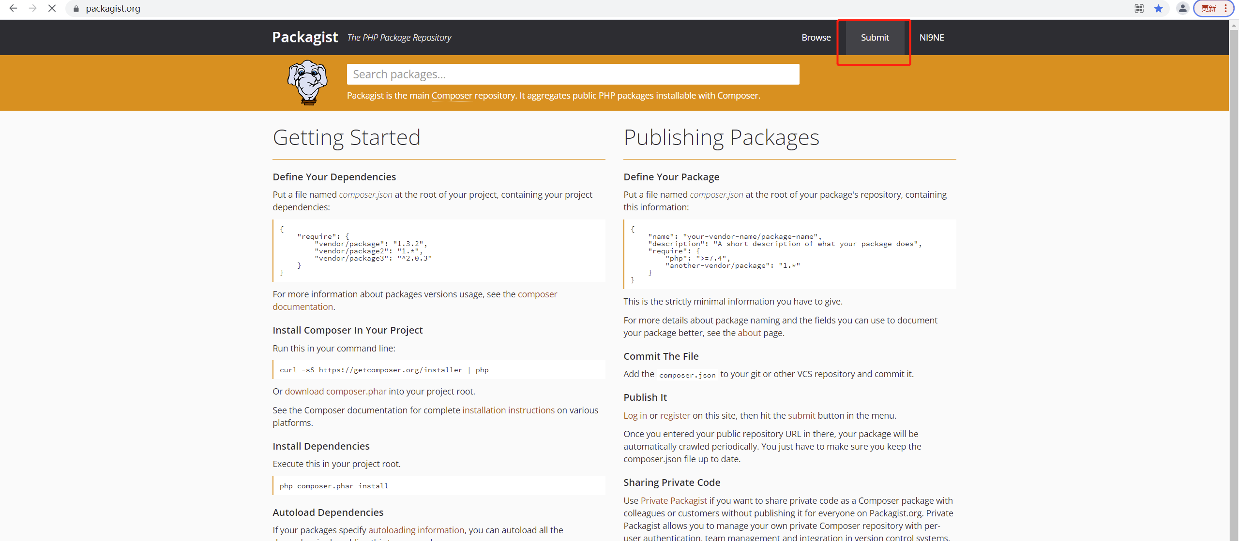
Task: Open the download composer.phar link
Action: 335,391
